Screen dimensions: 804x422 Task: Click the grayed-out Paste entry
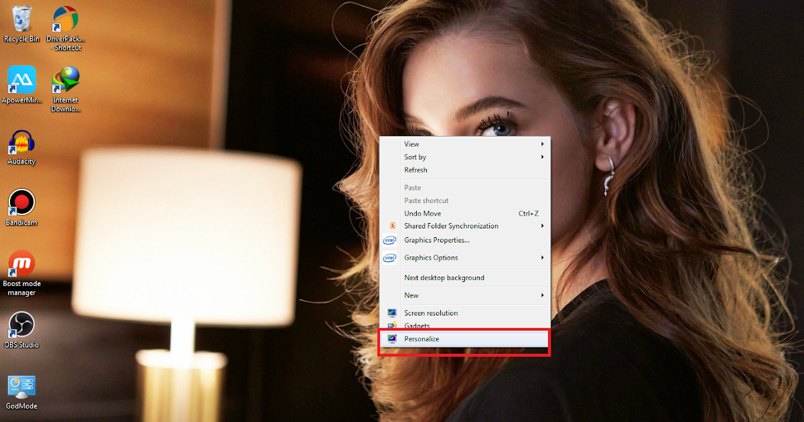(464, 188)
